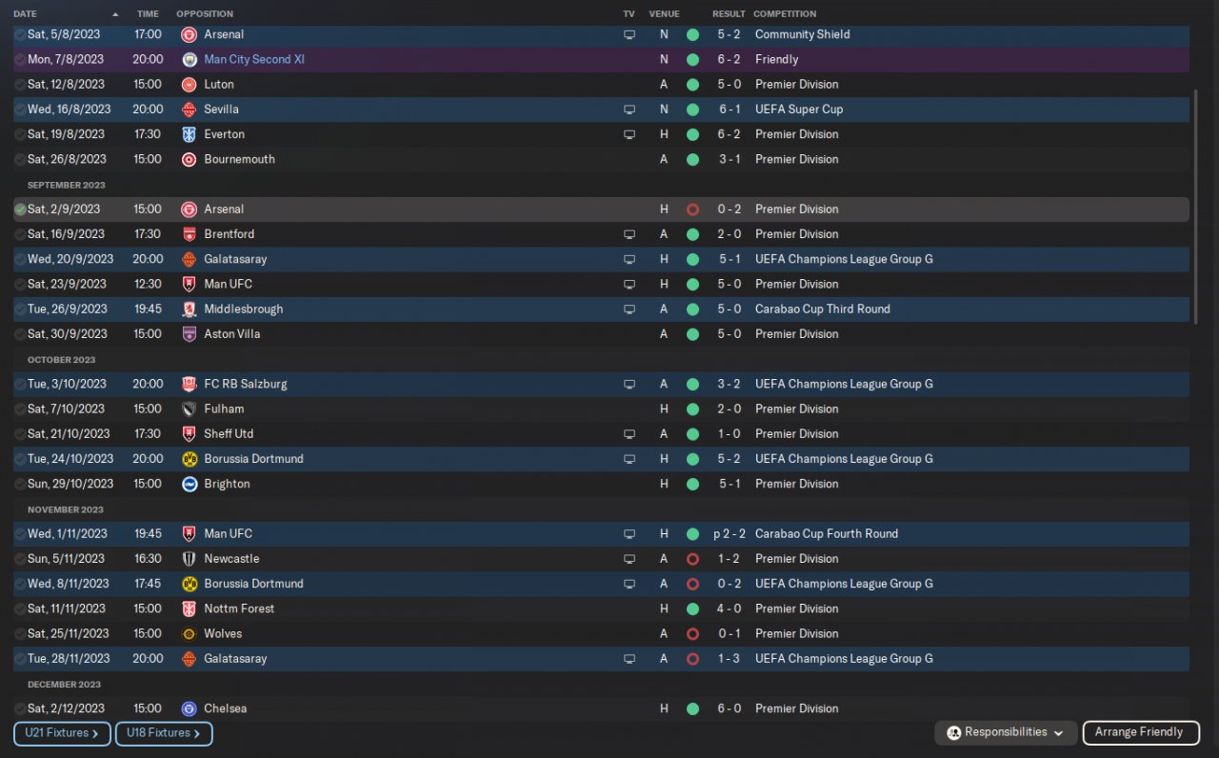Viewport: 1219px width, 758px height.
Task: Click the Arsenal club badge in Community Shield row
Action: tap(189, 34)
